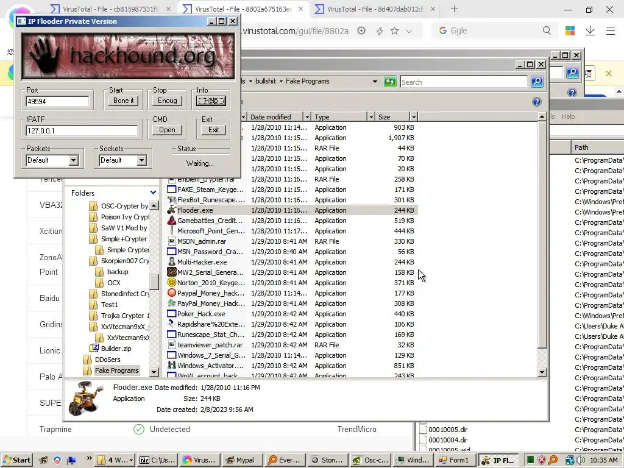Select the Windows_Activator file icon
This screenshot has width=624, height=468.
tap(171, 366)
